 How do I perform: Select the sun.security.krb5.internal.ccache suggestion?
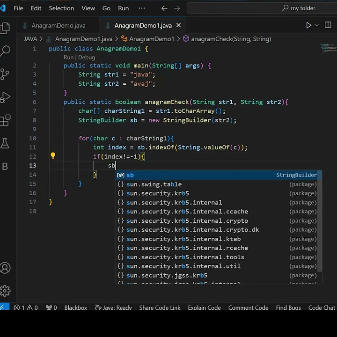point(217,212)
